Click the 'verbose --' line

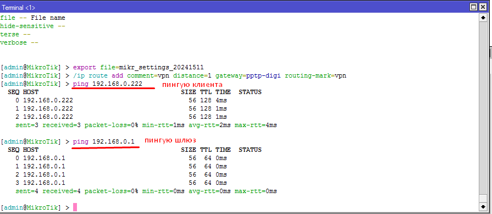19,42
